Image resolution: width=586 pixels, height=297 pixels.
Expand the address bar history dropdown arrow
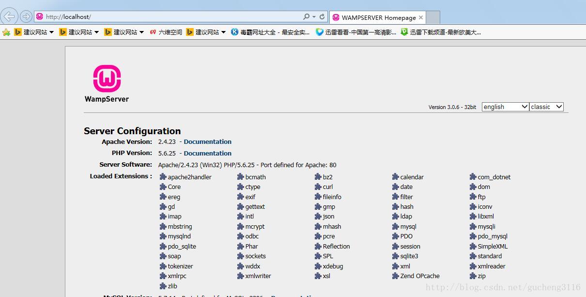pyautogui.click(x=314, y=17)
